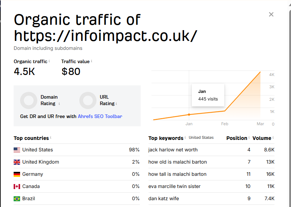
Task: Select the Jan data point on chart
Action: coord(189,115)
